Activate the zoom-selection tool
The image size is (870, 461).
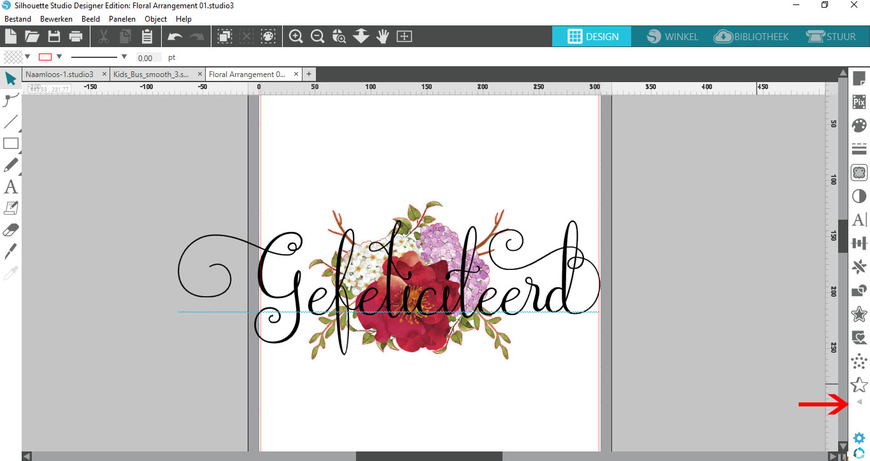click(x=339, y=36)
